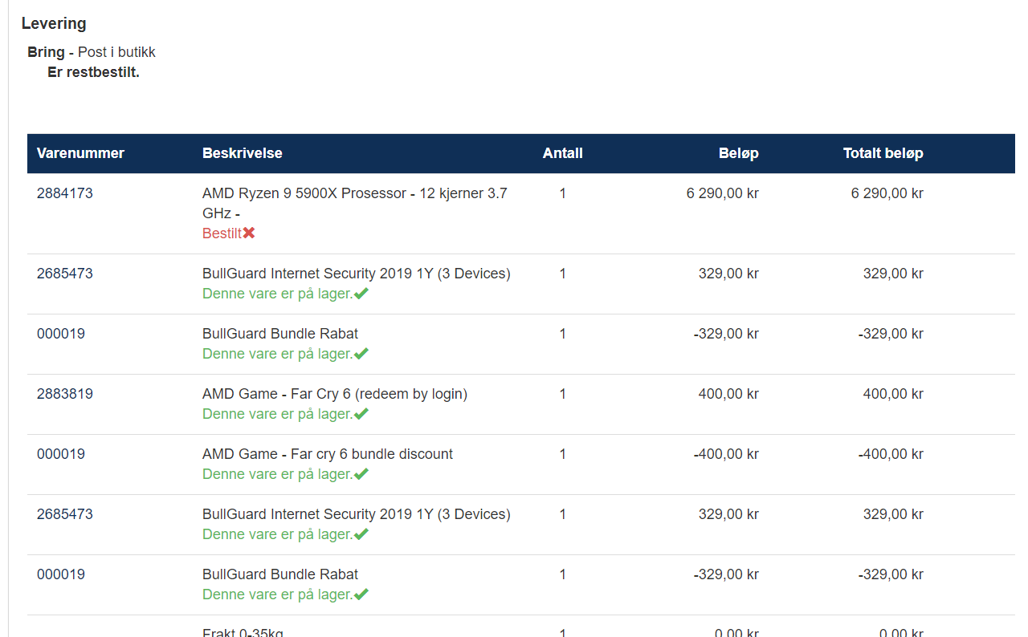Click green checkmark for first BullGuard Bundle Rabat
This screenshot has width=1028, height=637.
361,354
